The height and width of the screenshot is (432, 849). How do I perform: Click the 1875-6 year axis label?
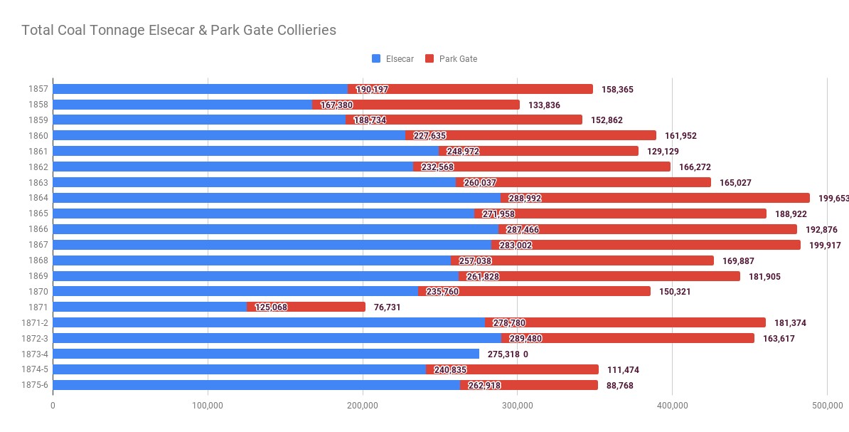pos(35,385)
